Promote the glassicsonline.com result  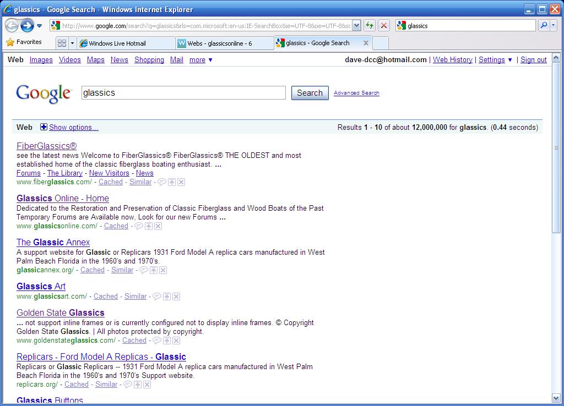[149, 226]
